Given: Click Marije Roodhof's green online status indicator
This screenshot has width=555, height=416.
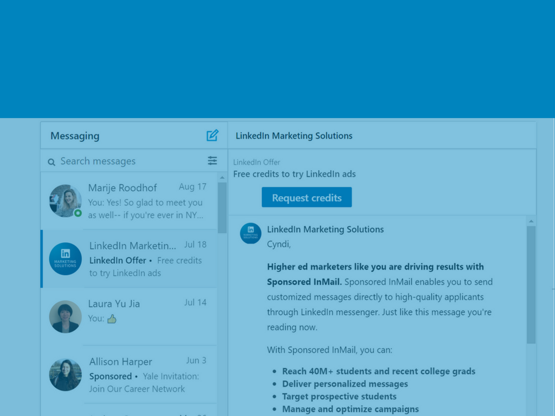Looking at the screenshot, I should pyautogui.click(x=78, y=213).
